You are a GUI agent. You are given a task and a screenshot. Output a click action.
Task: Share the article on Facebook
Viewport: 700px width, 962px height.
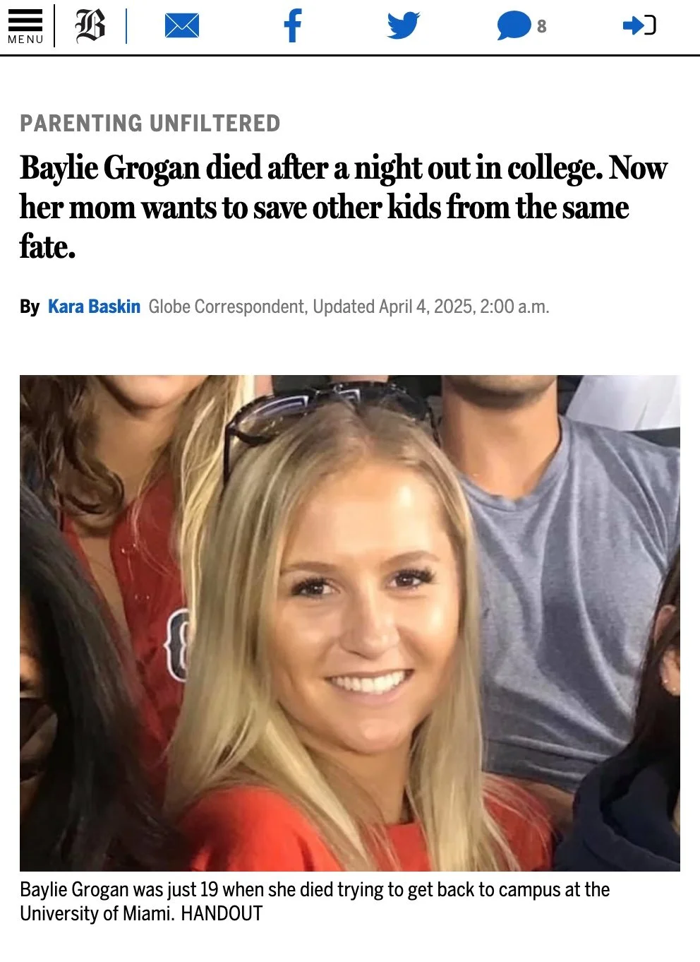292,26
